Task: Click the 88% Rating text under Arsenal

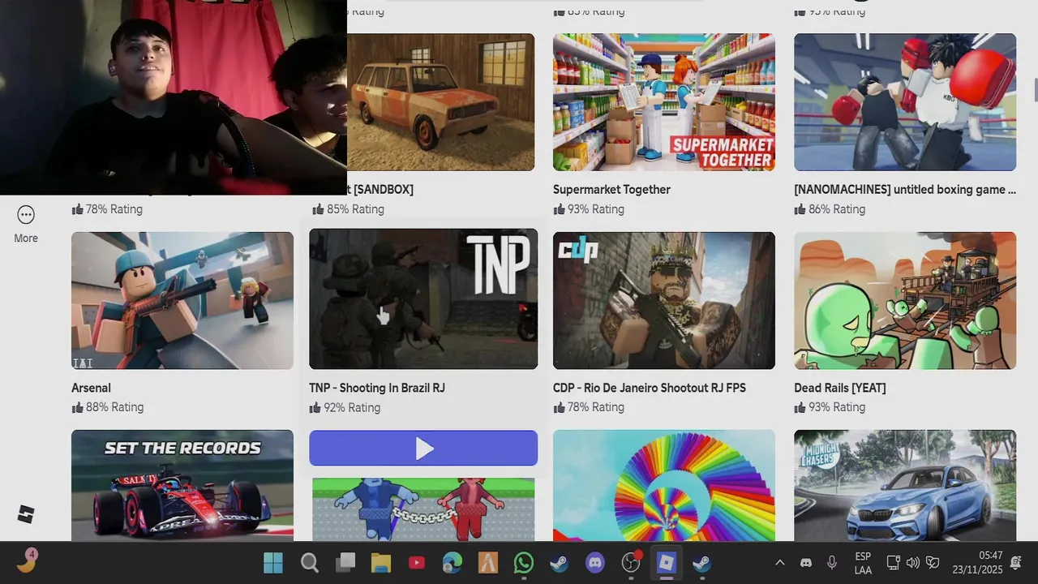Action: coord(115,407)
